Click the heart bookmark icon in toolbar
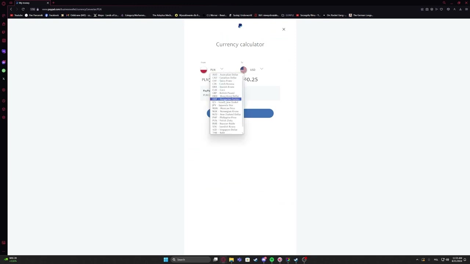The image size is (470, 264). pyautogui.click(x=441, y=9)
